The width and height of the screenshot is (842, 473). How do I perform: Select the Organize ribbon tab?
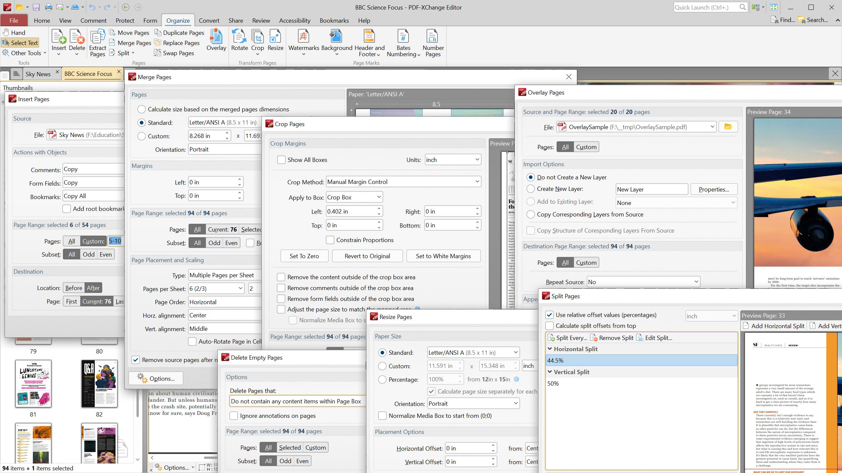(x=178, y=20)
